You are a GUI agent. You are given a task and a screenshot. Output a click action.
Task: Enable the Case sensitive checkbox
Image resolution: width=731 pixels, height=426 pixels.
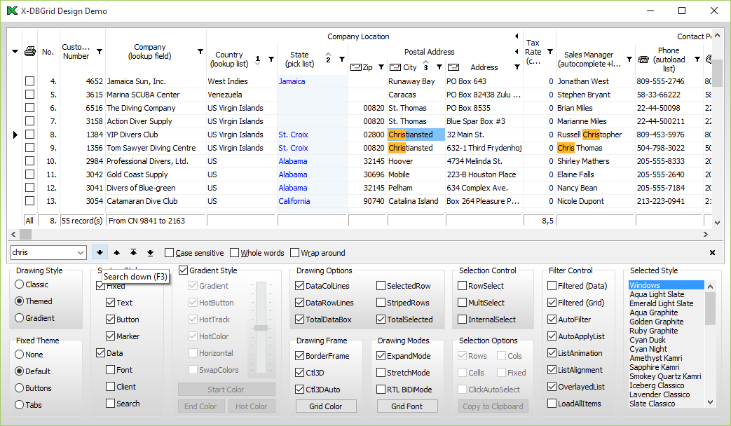(x=170, y=253)
